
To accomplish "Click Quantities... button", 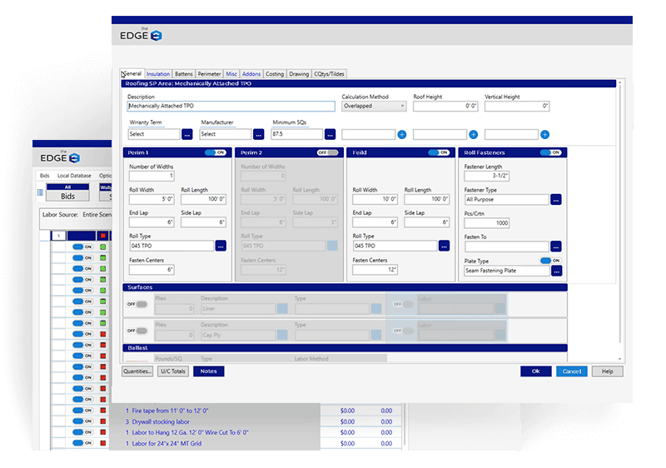I will pos(137,371).
